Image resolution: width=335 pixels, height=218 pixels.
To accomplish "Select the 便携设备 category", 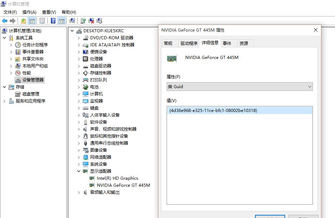I will click(99, 52).
